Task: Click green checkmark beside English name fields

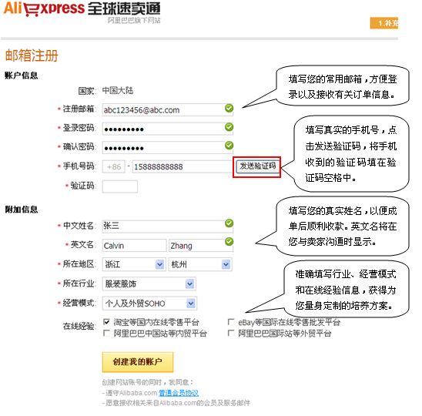Action: click(x=229, y=242)
